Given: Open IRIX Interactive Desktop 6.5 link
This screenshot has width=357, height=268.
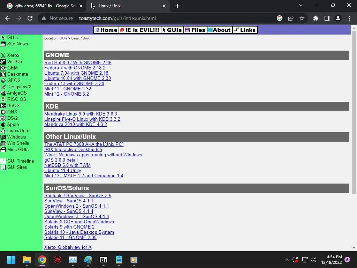Looking at the screenshot, I should pos(73,149).
